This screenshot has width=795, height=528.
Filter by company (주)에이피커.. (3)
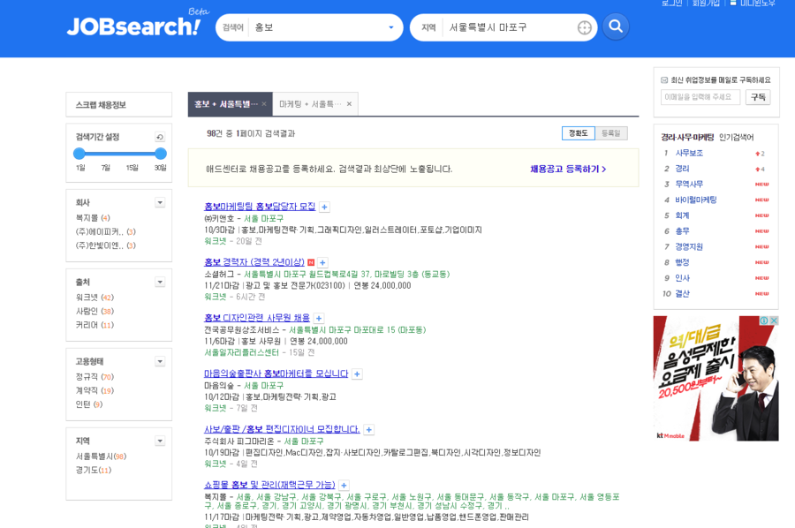tap(105, 231)
